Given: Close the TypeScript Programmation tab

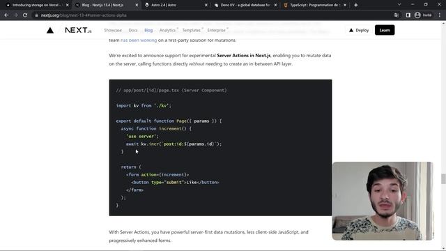Looking at the screenshot, I should [x=345, y=5].
